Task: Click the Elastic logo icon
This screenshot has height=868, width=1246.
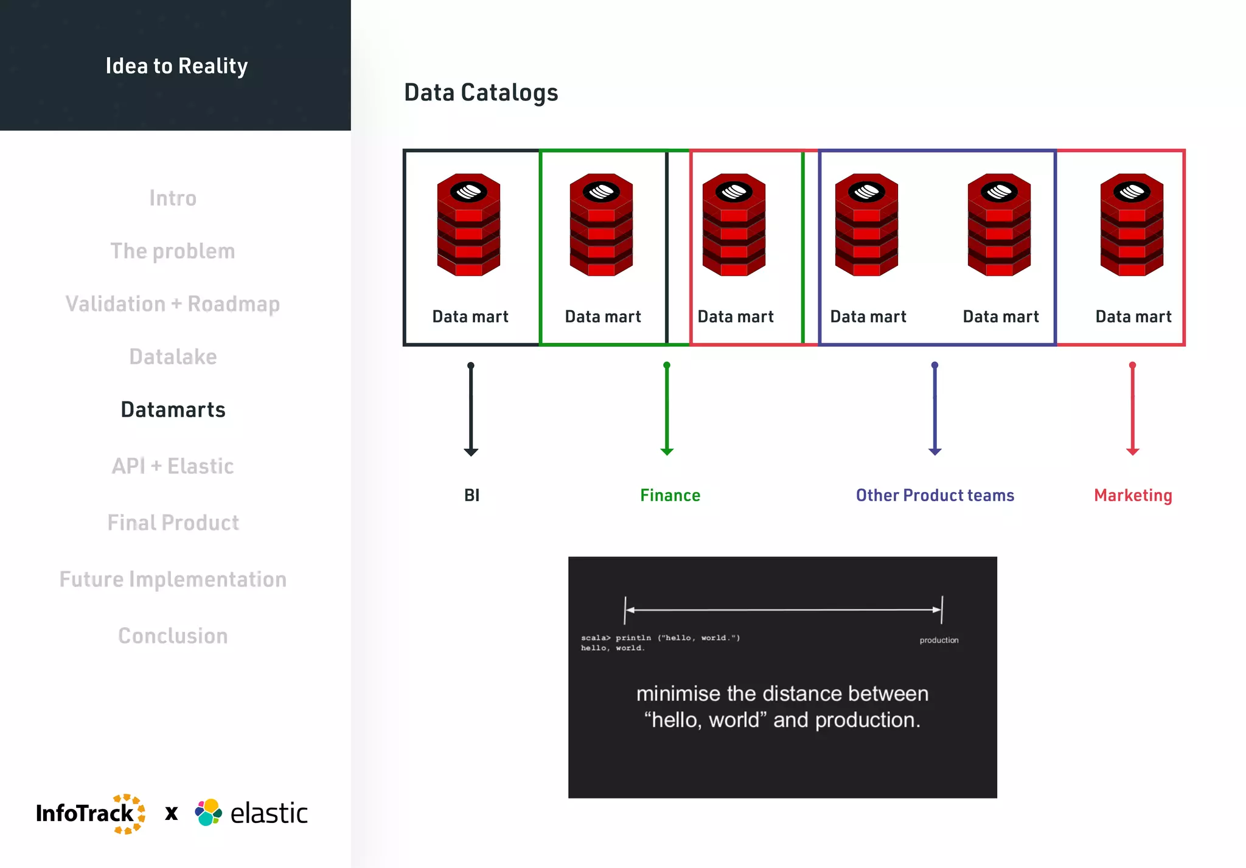Action: (x=209, y=813)
